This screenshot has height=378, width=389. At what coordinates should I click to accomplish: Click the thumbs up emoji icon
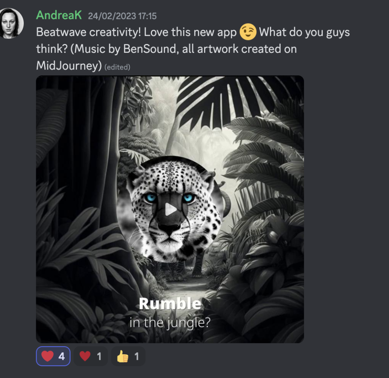click(x=123, y=356)
